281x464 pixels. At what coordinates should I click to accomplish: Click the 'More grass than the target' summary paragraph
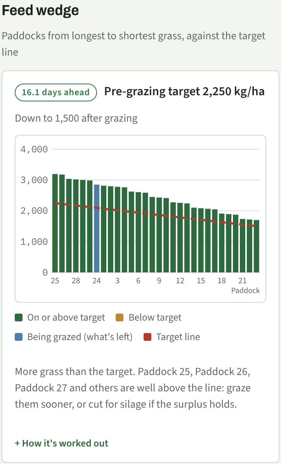[133, 388]
